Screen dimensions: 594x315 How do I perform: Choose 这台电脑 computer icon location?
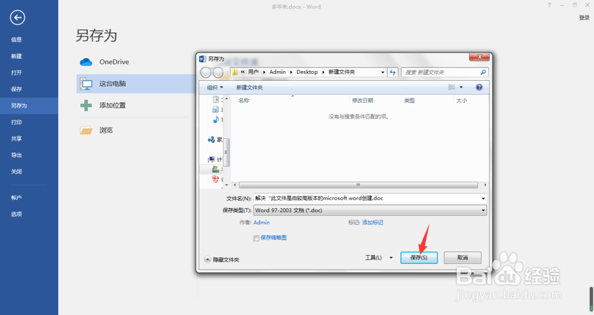pyautogui.click(x=86, y=84)
